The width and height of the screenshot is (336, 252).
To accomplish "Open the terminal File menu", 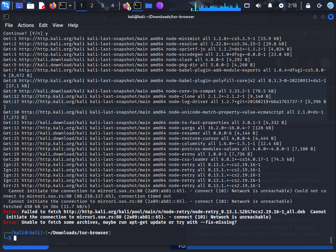I will click(9, 25).
